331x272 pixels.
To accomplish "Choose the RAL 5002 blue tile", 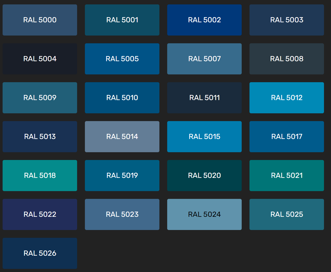I will pos(204,20).
